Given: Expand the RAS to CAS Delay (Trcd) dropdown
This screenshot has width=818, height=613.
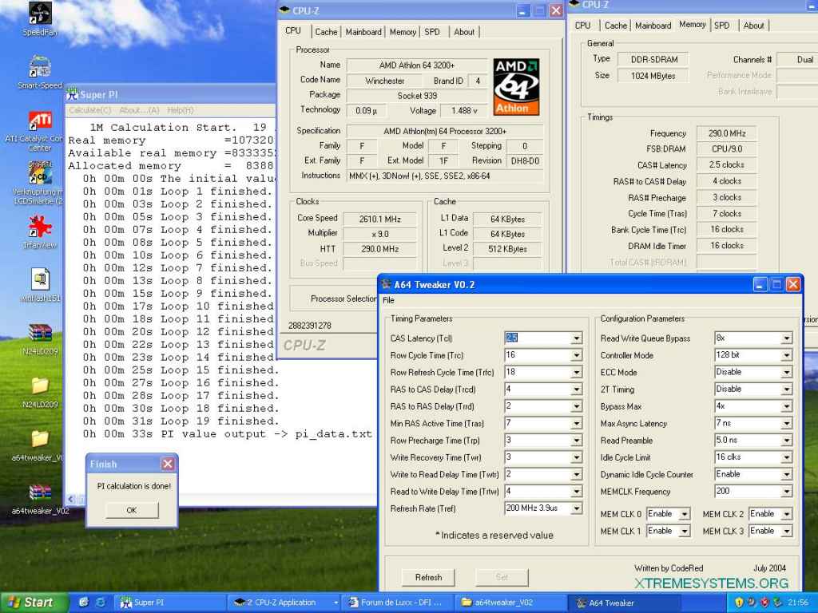Looking at the screenshot, I should click(576, 390).
